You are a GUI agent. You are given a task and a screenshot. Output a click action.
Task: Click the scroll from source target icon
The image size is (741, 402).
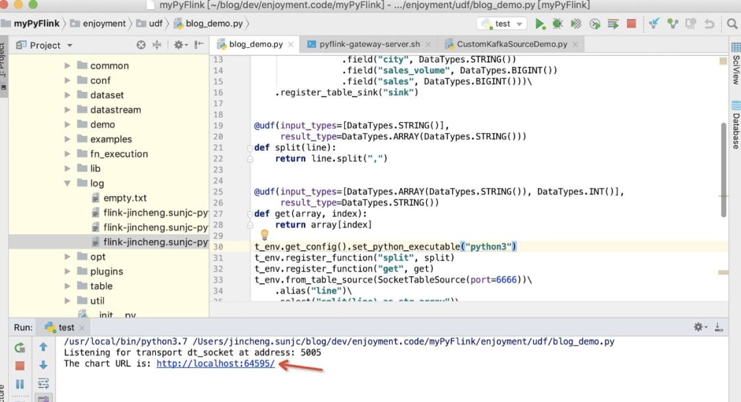click(141, 45)
